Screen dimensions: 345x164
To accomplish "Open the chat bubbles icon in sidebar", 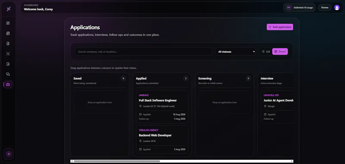I will pos(8,74).
